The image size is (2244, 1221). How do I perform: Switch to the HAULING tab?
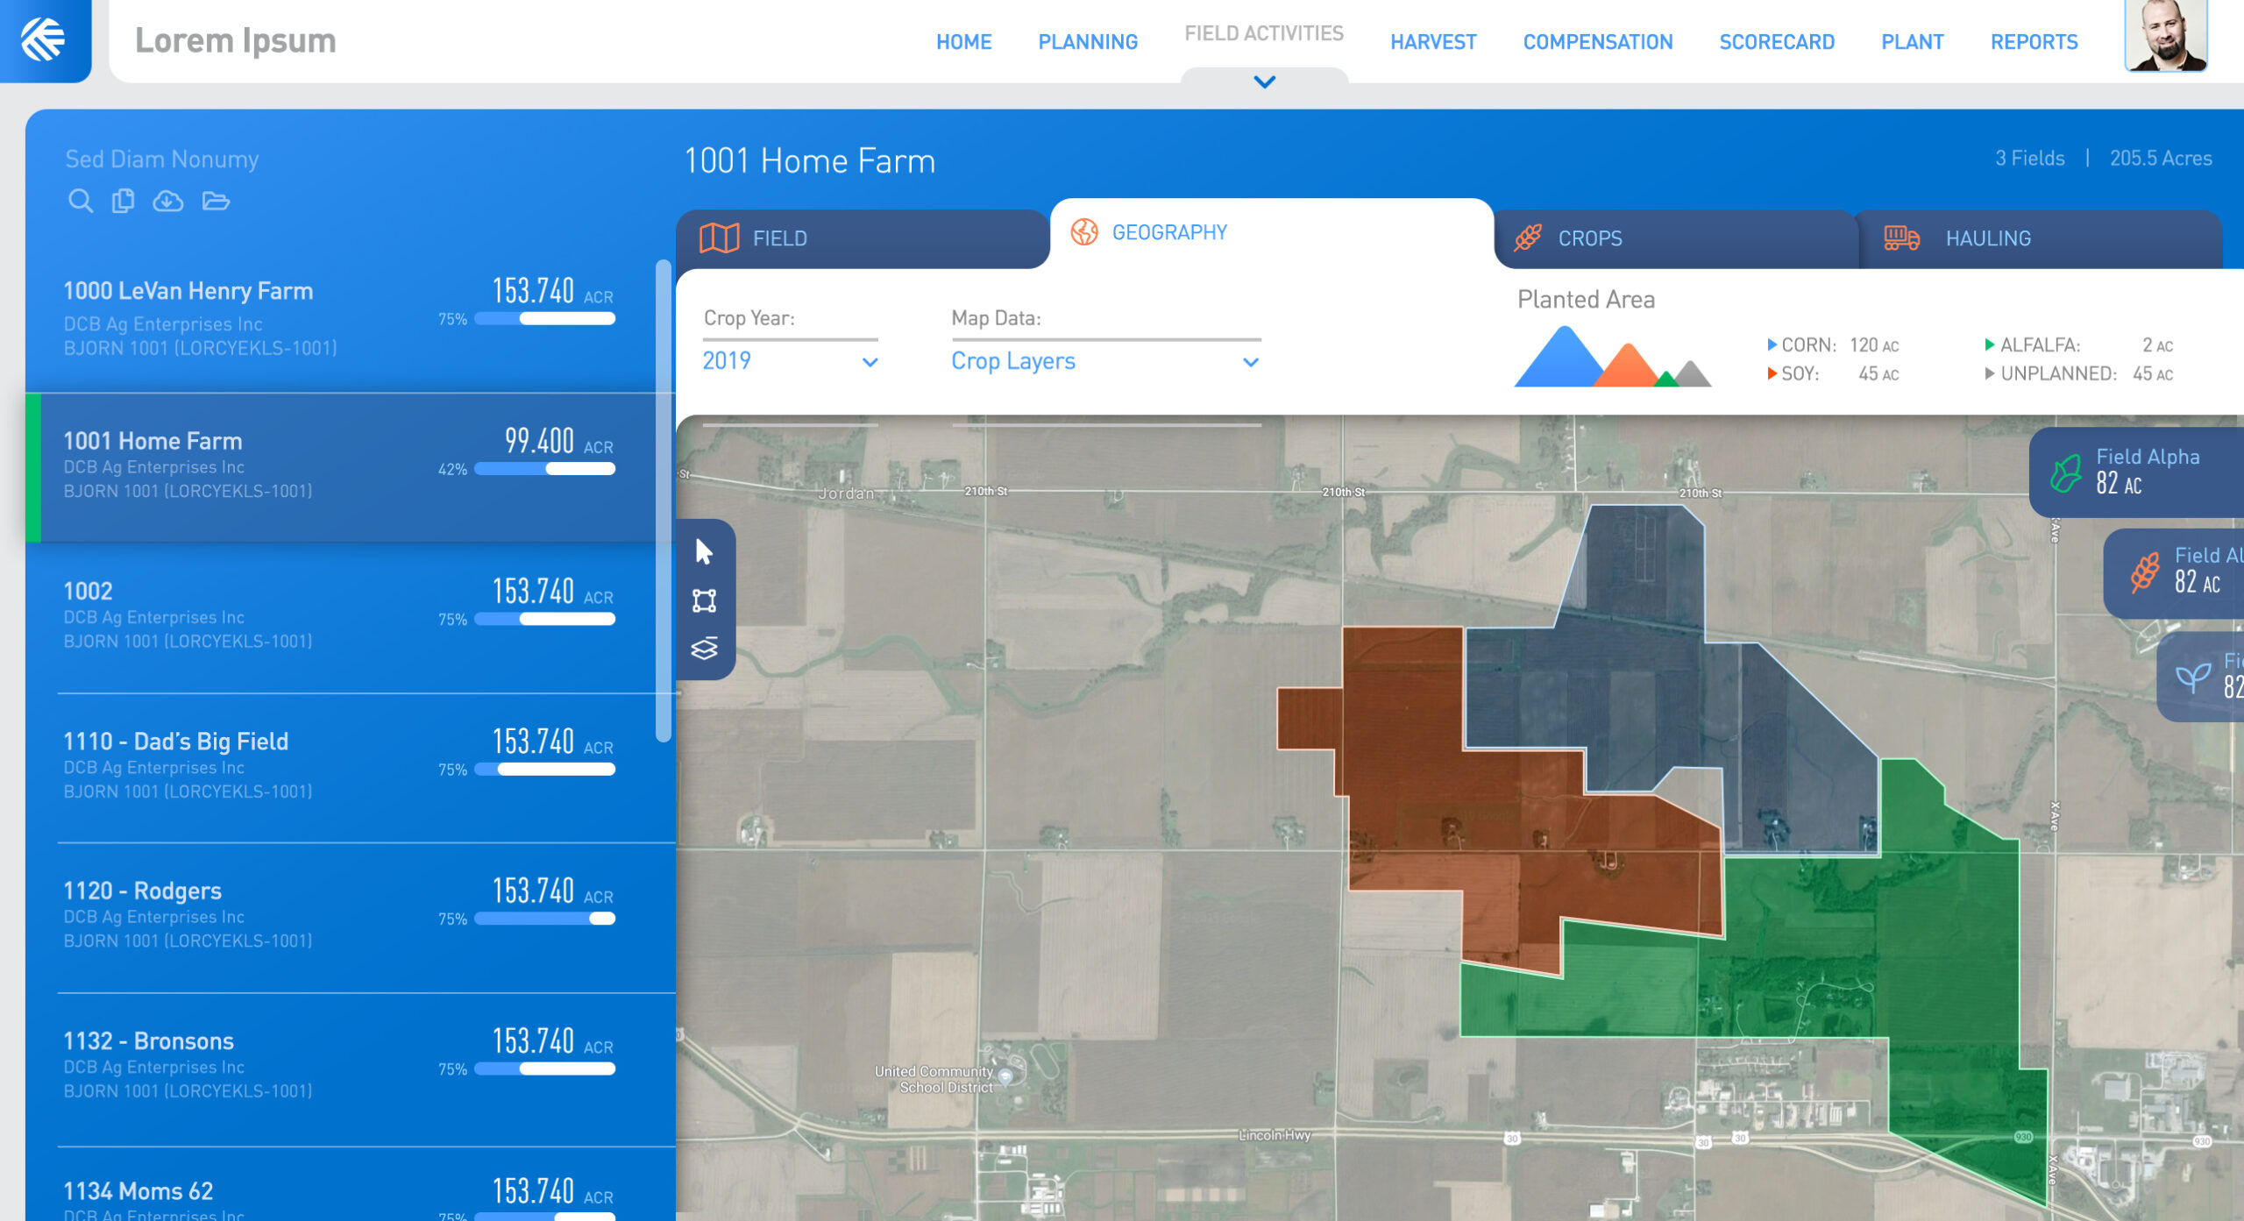pyautogui.click(x=2039, y=238)
